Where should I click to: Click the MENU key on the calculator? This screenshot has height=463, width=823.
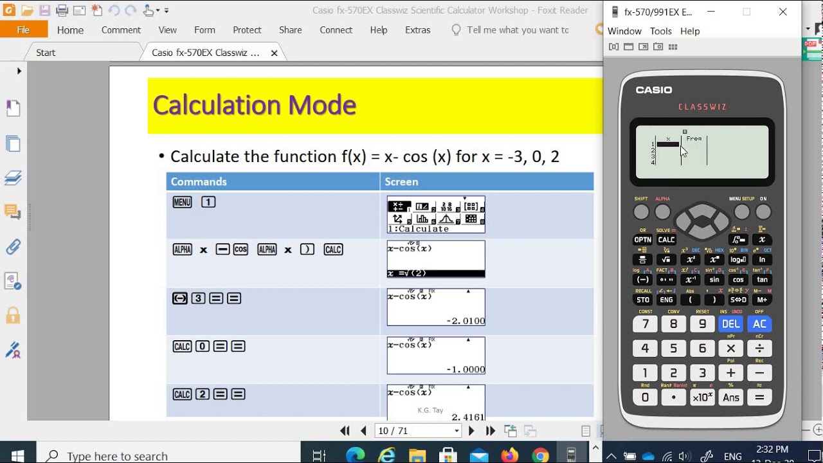tap(741, 212)
